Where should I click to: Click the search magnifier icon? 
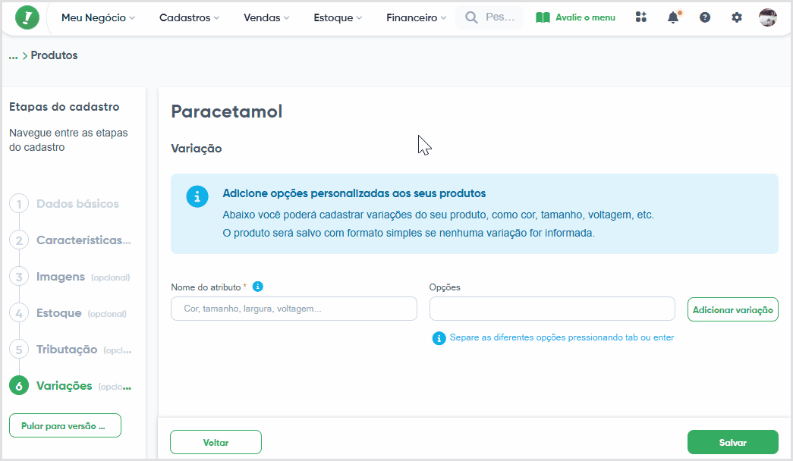tap(471, 17)
